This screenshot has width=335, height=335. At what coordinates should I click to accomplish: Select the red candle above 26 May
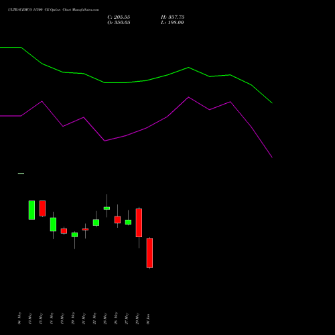pyautogui.click(x=117, y=220)
